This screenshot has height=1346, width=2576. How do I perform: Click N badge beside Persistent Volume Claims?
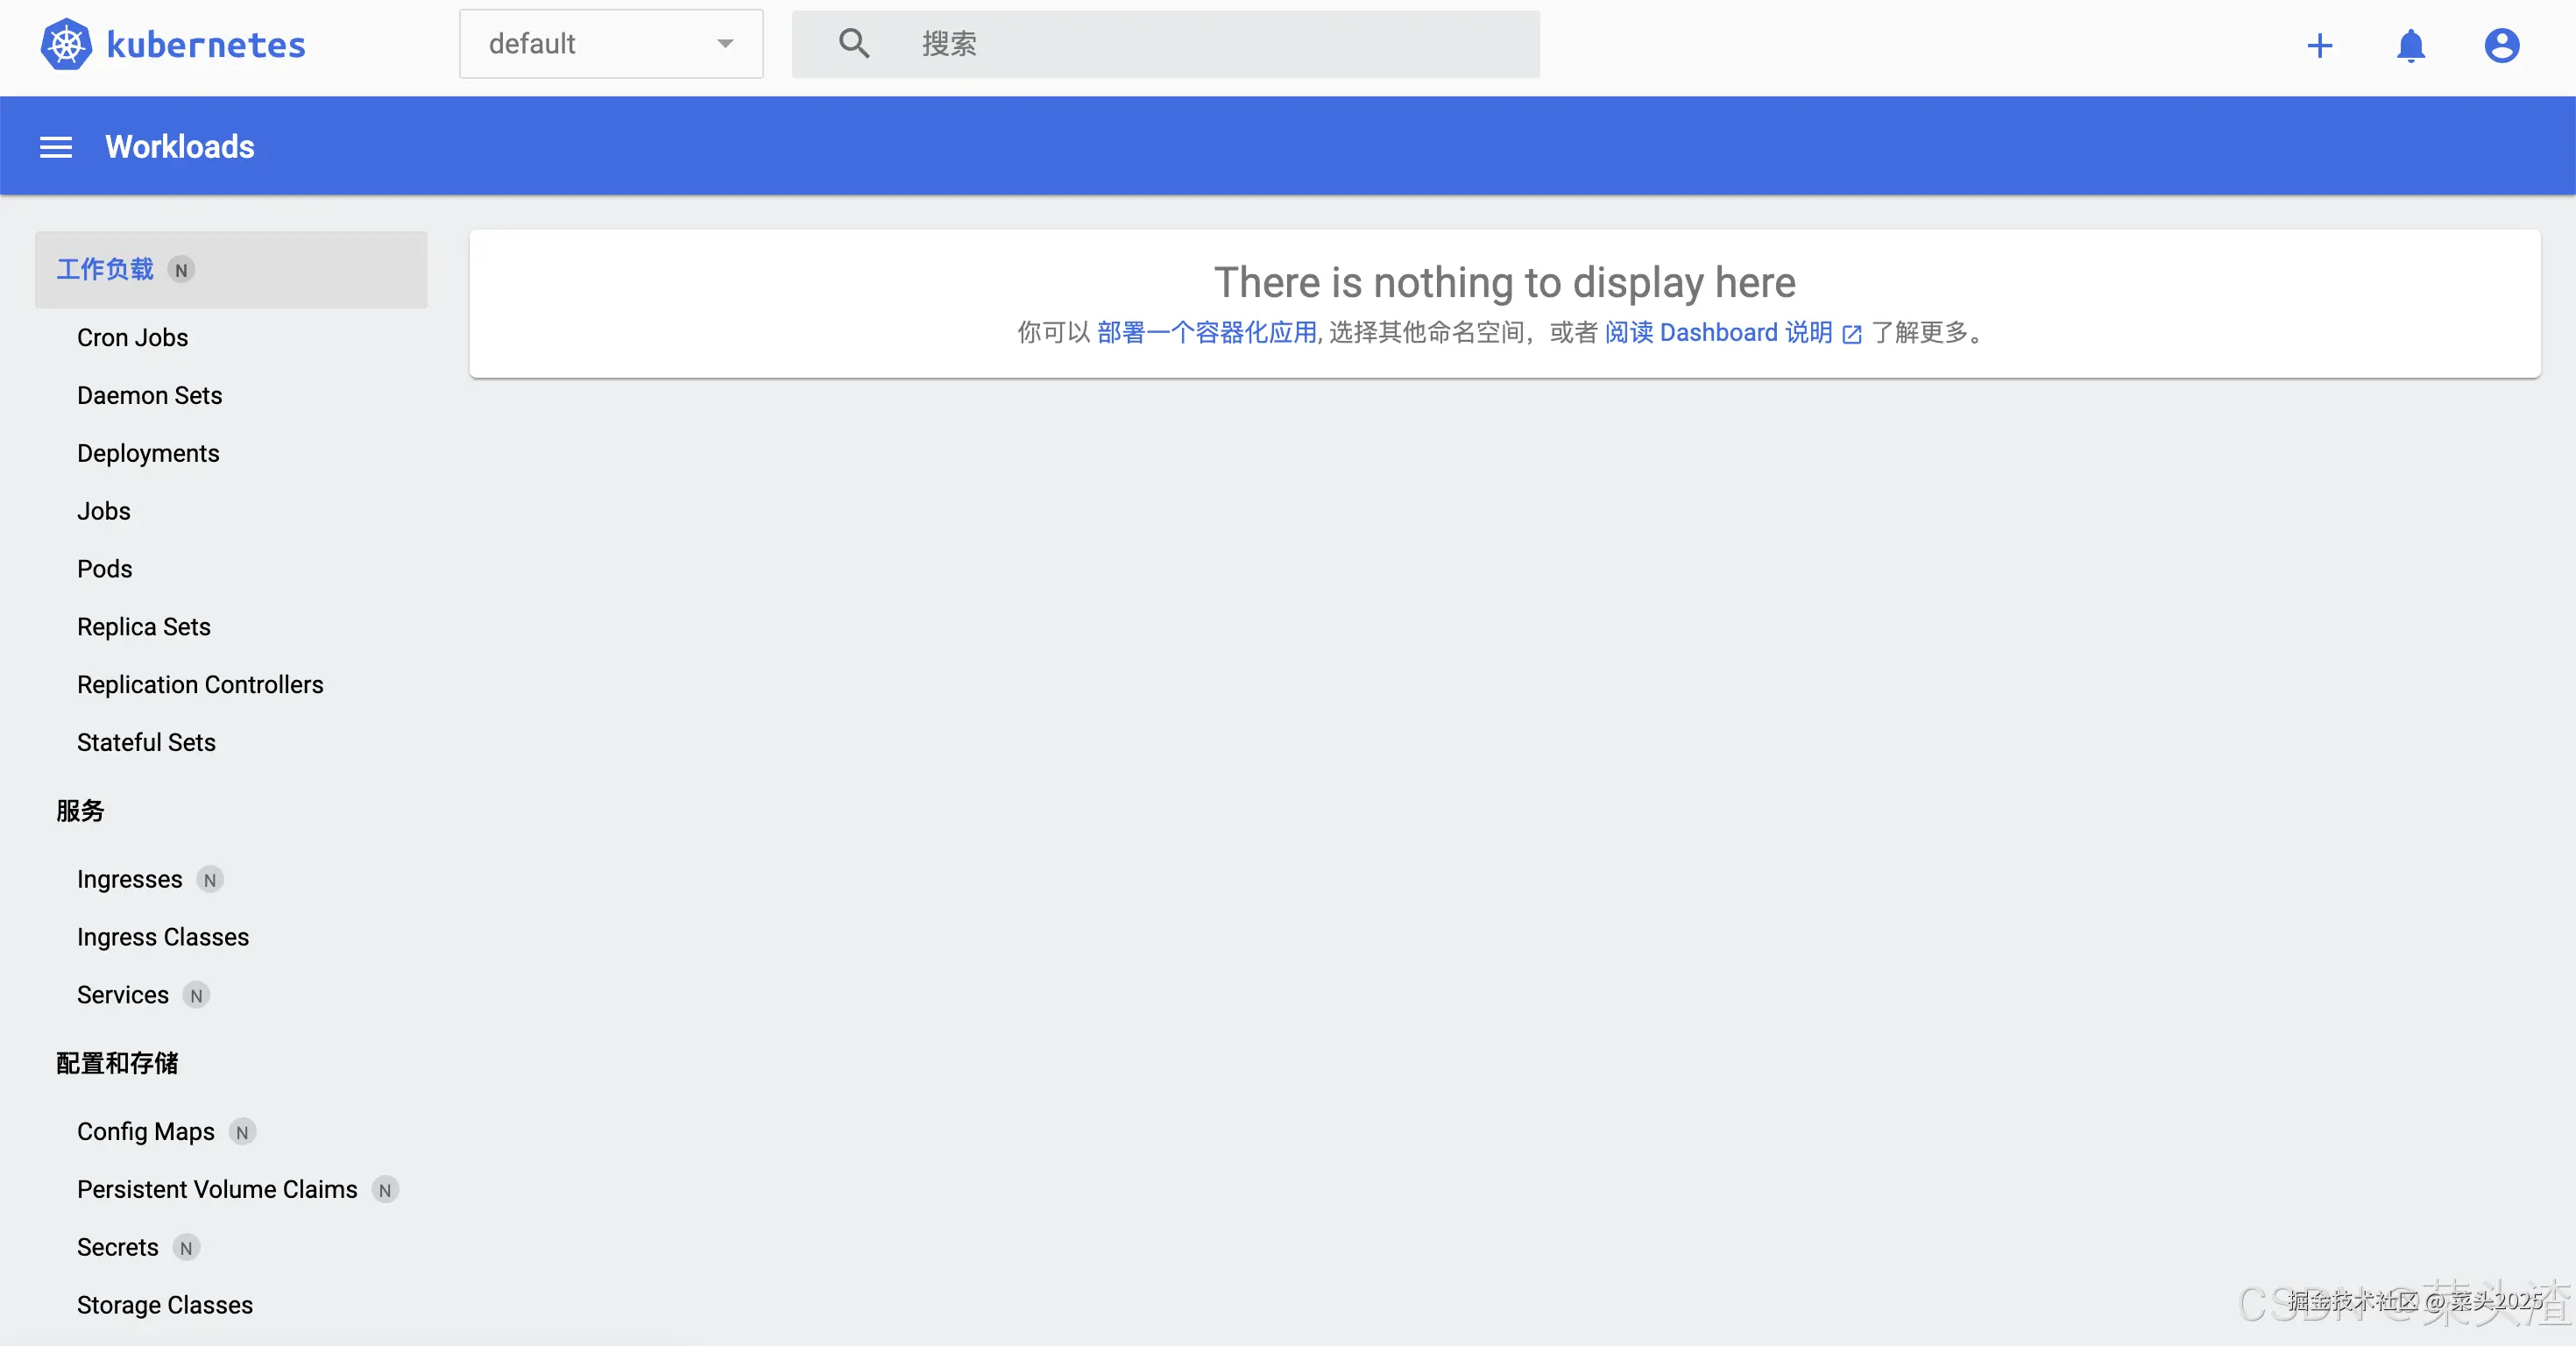(385, 1190)
